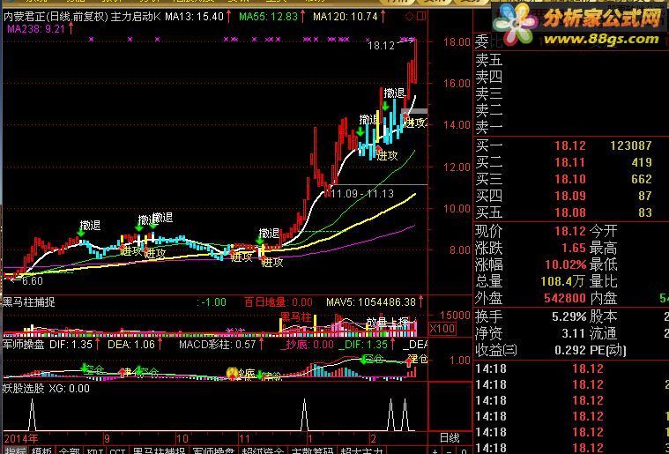Click the 11.09 - 11.13 gap label
669x454 pixels.
point(362,194)
